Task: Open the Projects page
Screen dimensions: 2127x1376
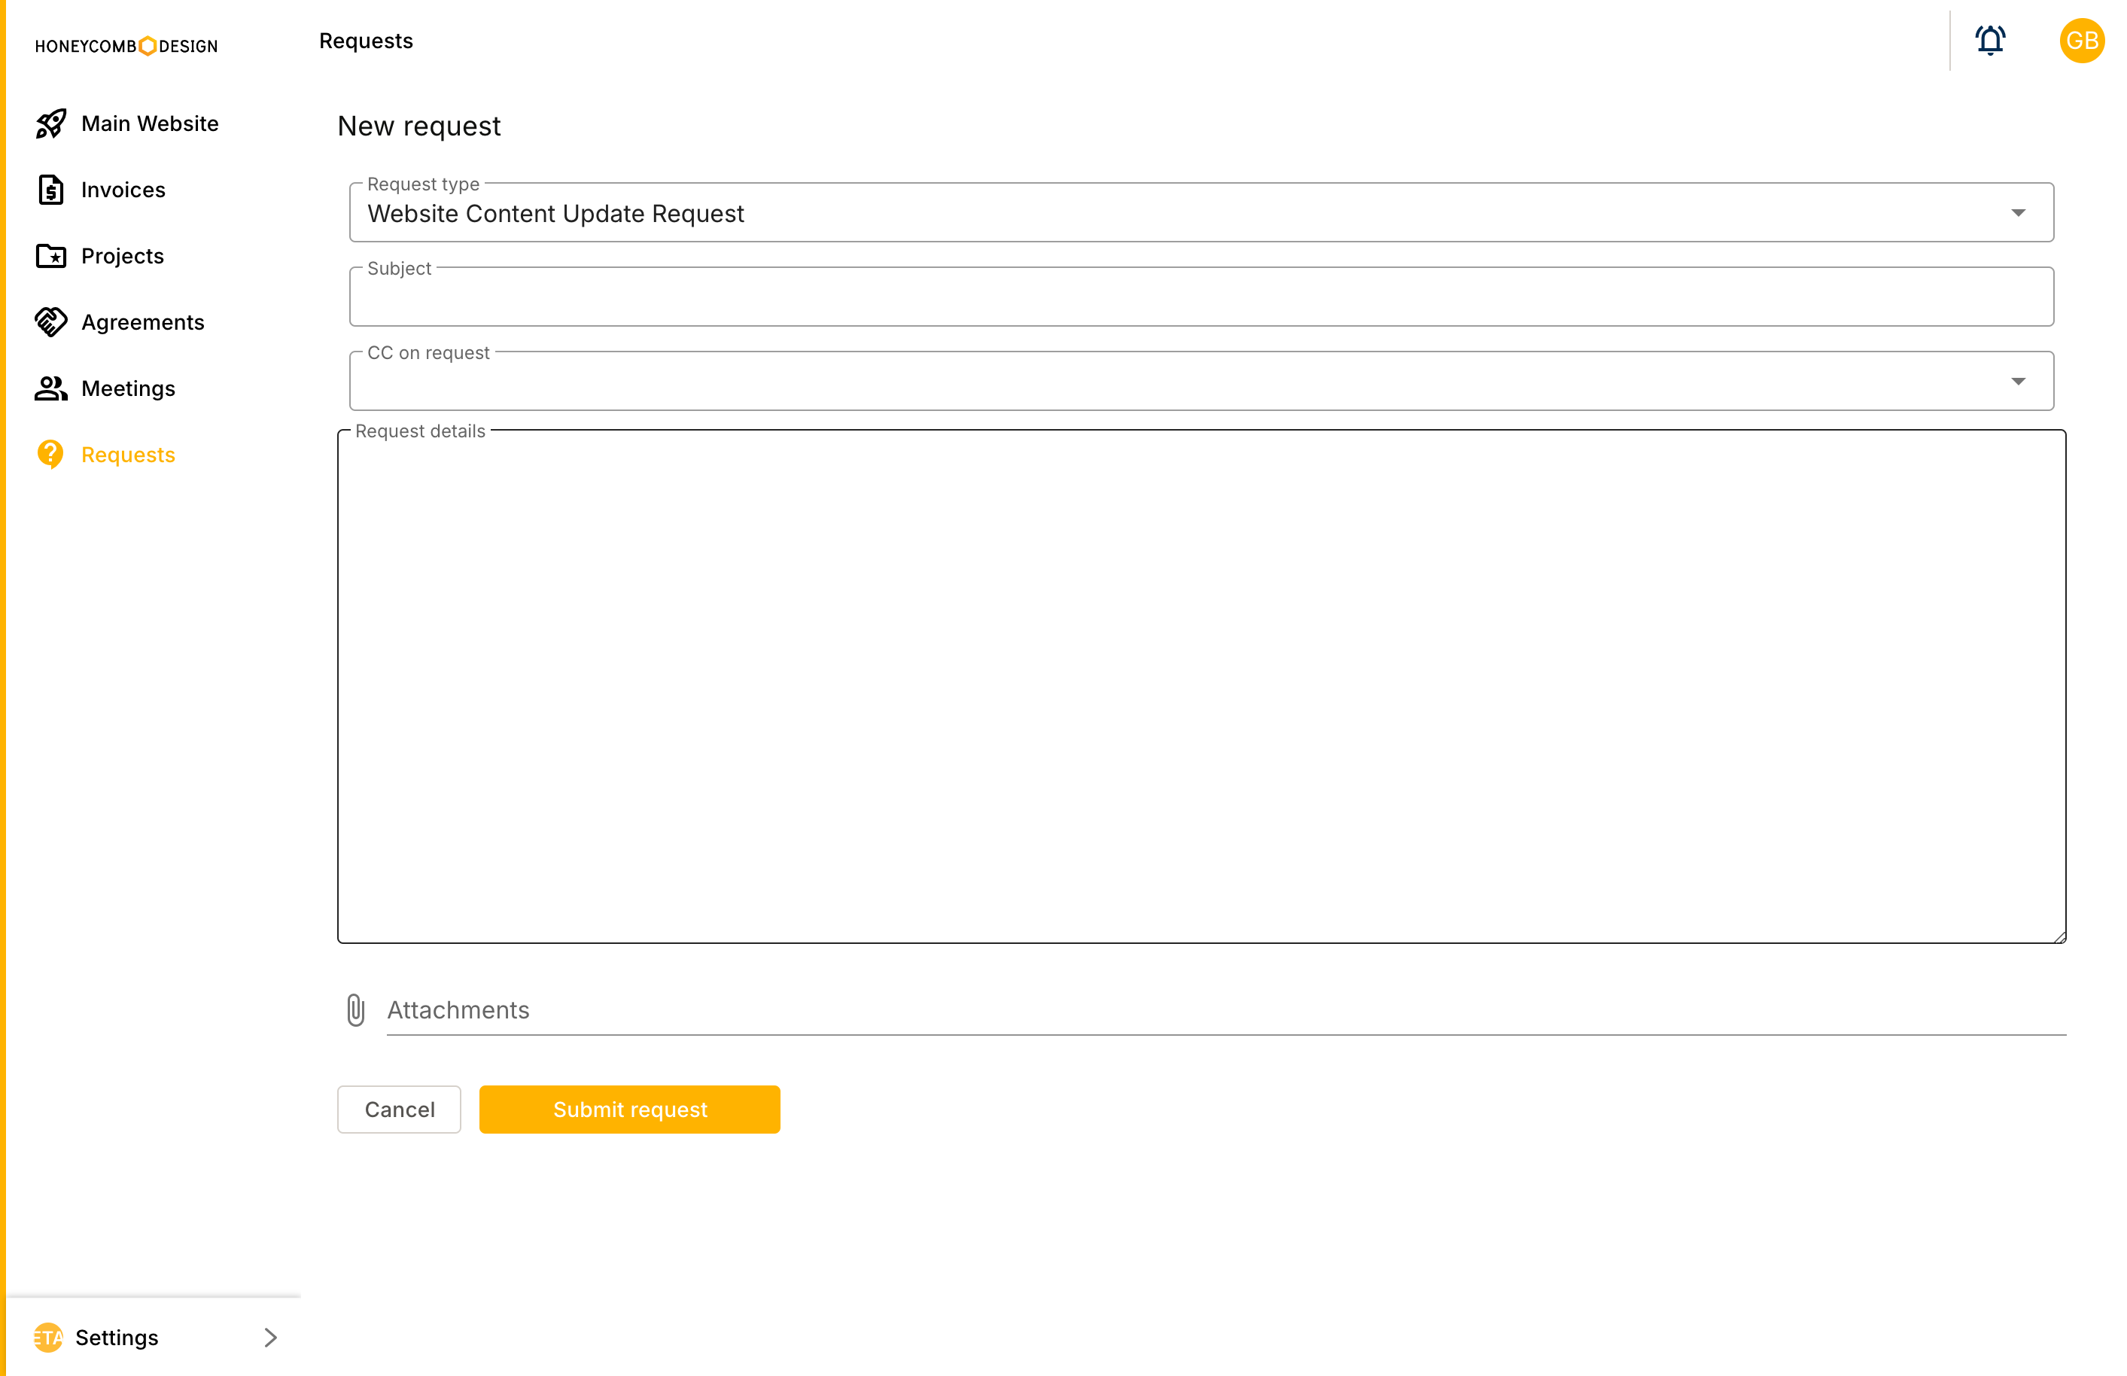Action: pyautogui.click(x=123, y=255)
